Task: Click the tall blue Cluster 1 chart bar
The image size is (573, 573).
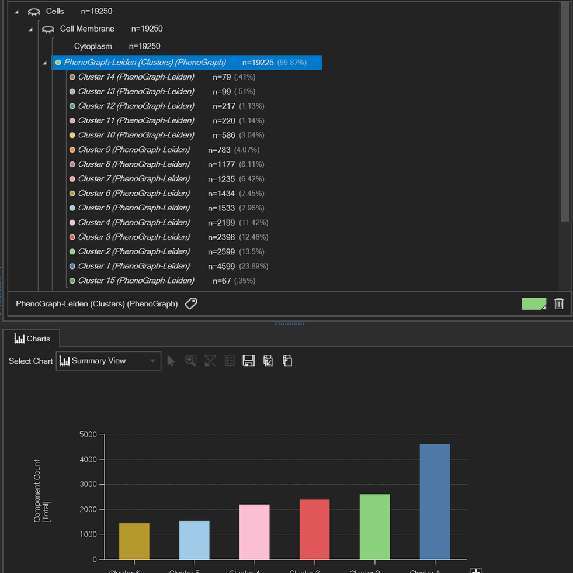Action: [435, 502]
